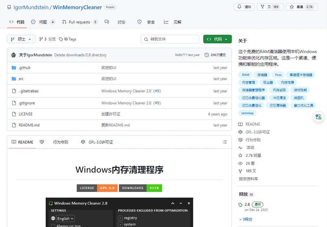
Task: Open the 硕士 branch selector dropdown
Action: point(21,39)
